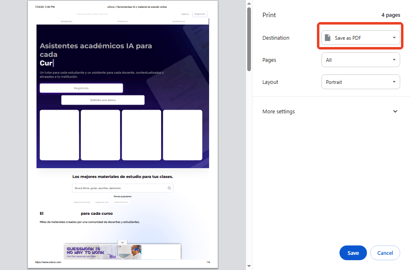Expand More settings section
This screenshot has height=270, width=410.
pyautogui.click(x=330, y=111)
